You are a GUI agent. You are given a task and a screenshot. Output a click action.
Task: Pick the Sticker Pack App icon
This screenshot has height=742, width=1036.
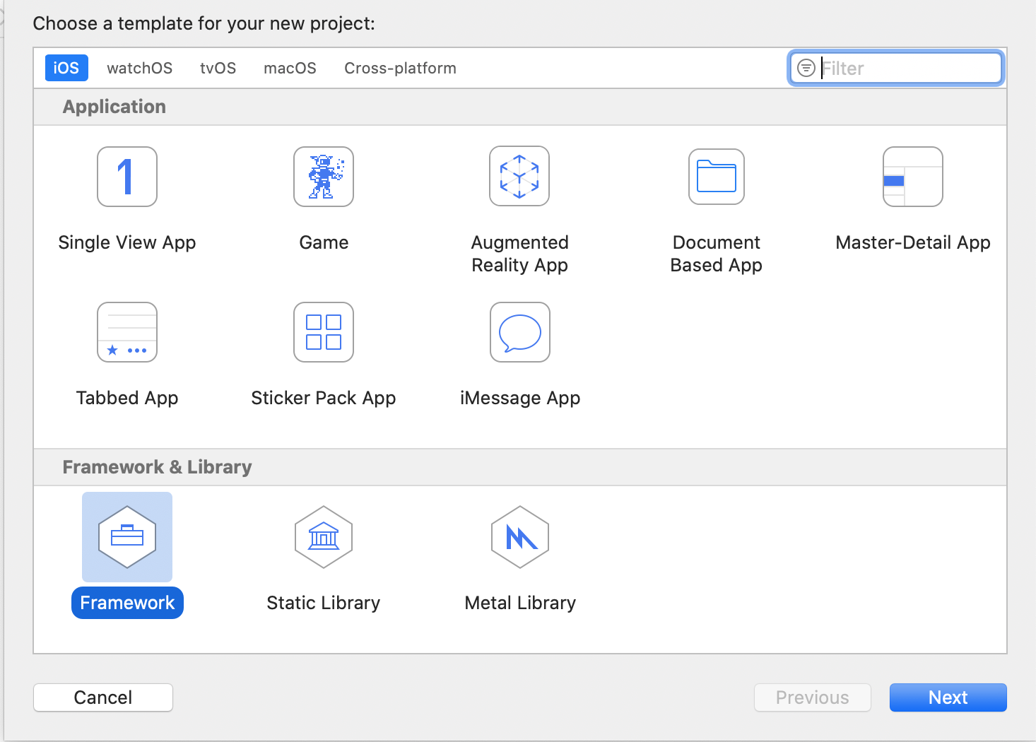tap(324, 332)
